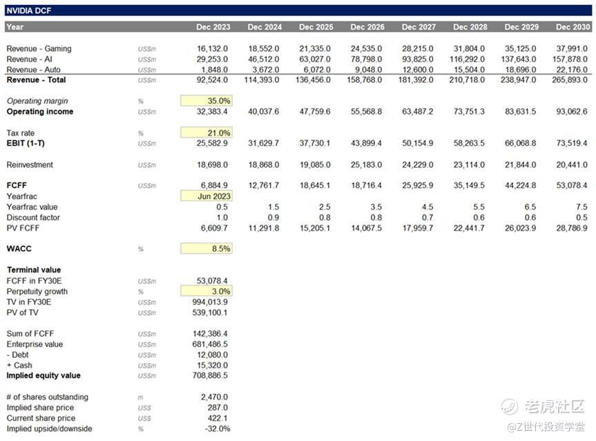This screenshot has width=596, height=441.
Task: Click the Reinvestment row label
Action: click(30, 165)
